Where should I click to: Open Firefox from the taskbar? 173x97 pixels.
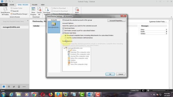click(51, 95)
